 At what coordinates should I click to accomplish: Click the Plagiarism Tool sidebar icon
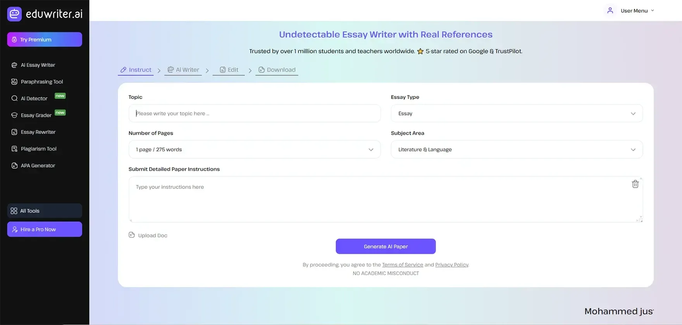click(14, 149)
